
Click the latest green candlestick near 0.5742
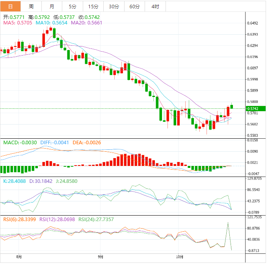(232, 107)
